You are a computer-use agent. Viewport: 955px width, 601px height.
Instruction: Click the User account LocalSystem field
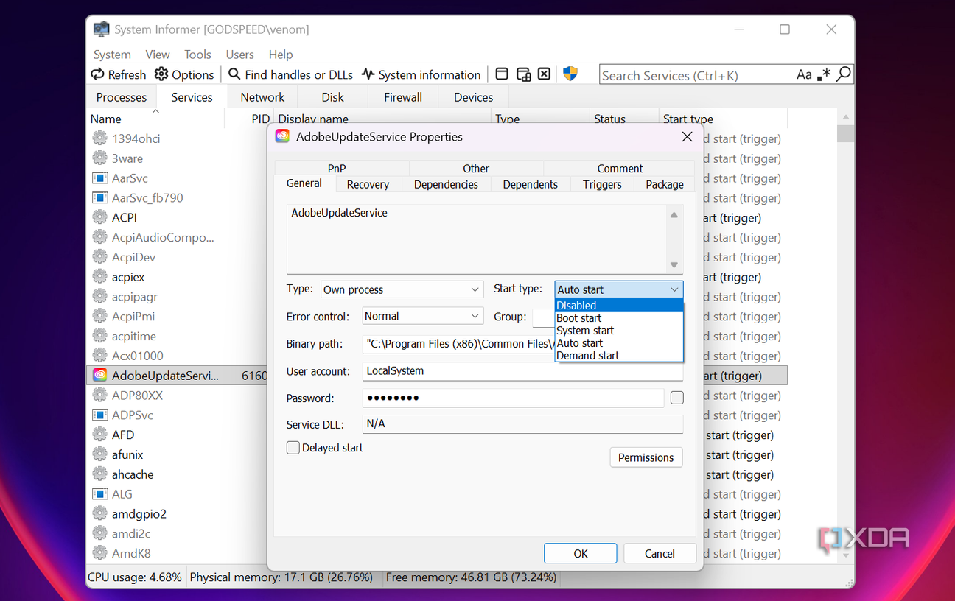click(x=522, y=371)
